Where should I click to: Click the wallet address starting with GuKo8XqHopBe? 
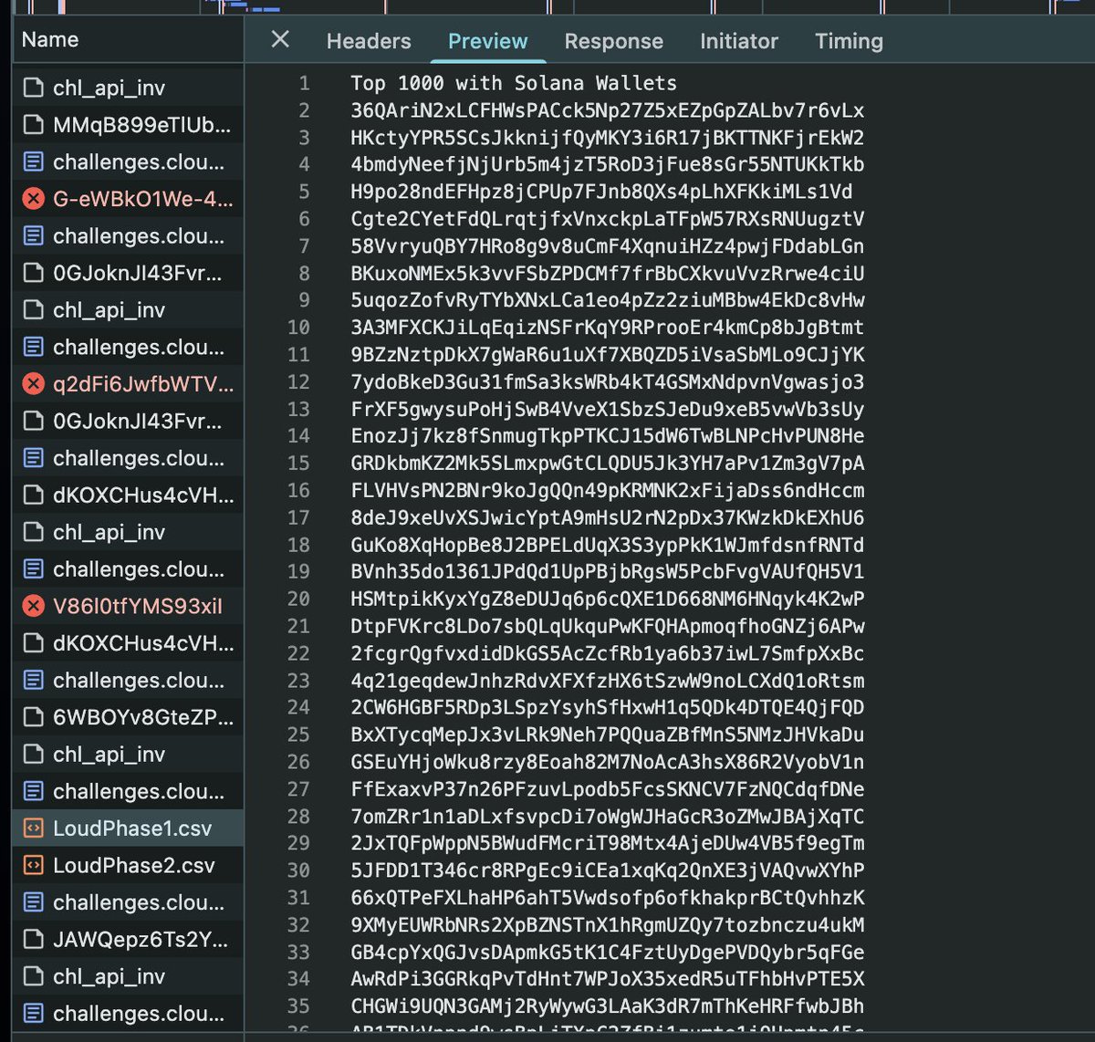click(608, 545)
